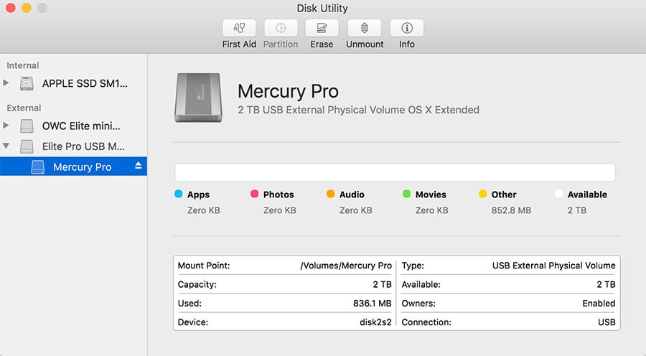Expand the OWC Elite mini disclosure triangle
646x356 pixels.
pyautogui.click(x=6, y=126)
